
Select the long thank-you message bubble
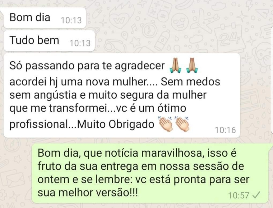122,96
